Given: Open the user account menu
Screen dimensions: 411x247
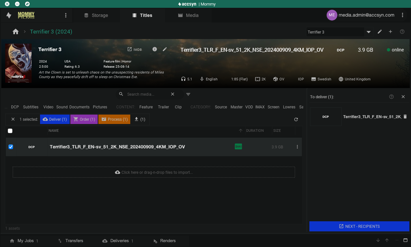Looking at the screenshot, I should pyautogui.click(x=403, y=15).
